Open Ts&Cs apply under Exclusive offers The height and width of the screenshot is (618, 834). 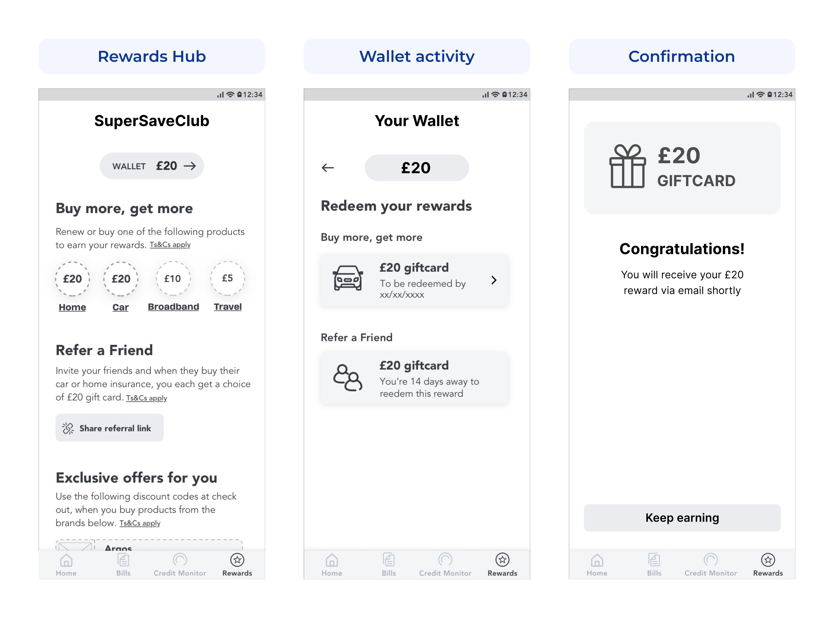140,523
